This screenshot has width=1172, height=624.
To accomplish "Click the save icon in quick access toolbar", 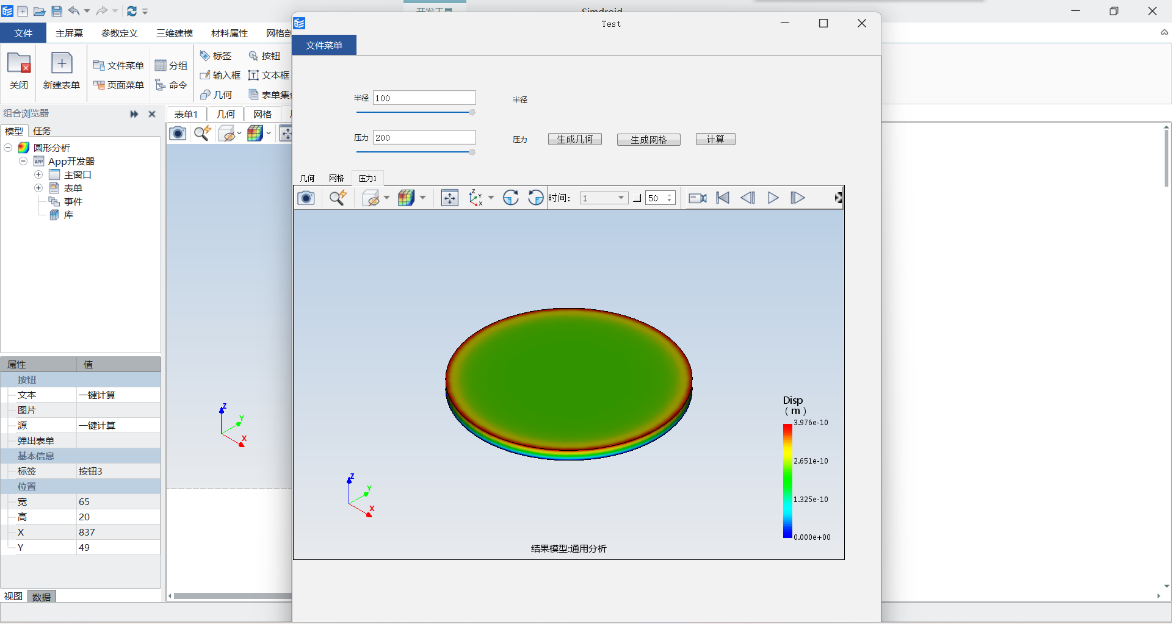I will [57, 11].
